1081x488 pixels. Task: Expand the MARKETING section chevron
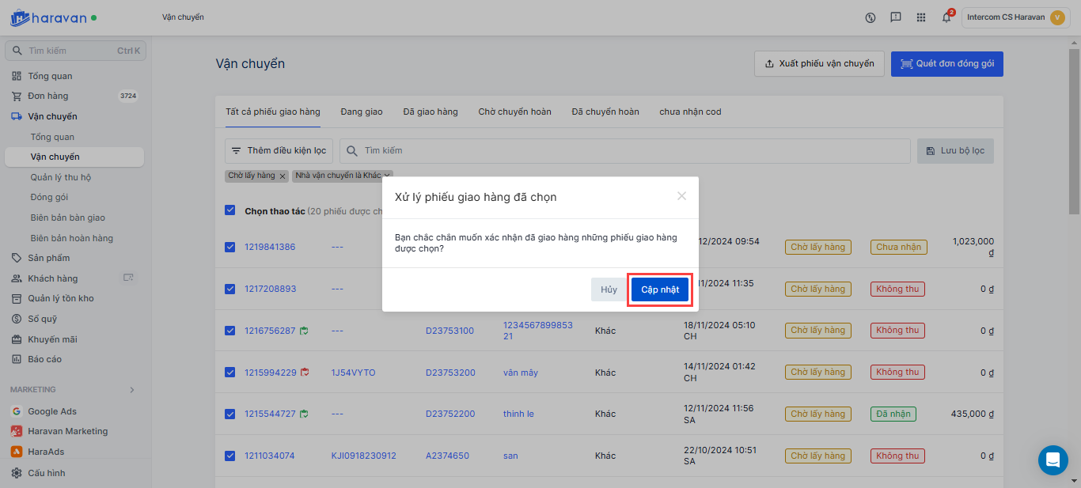tap(131, 390)
